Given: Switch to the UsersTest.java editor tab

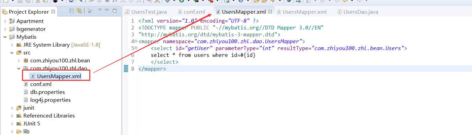Looking at the screenshot, I should 146,12.
